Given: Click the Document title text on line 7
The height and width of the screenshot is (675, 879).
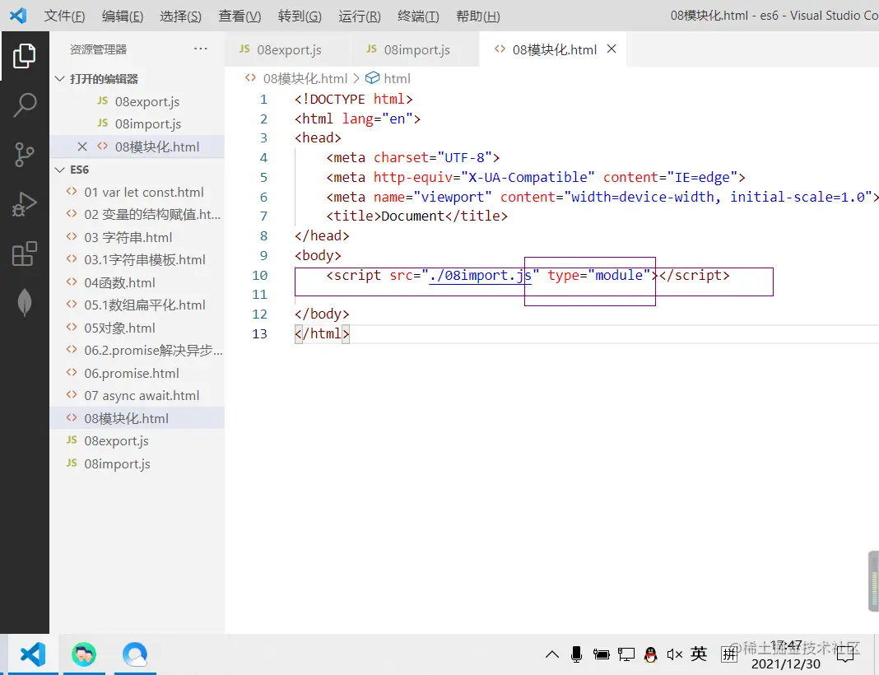Looking at the screenshot, I should click(x=412, y=216).
